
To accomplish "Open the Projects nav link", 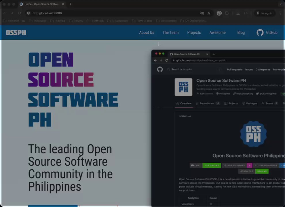I will point(194,32).
